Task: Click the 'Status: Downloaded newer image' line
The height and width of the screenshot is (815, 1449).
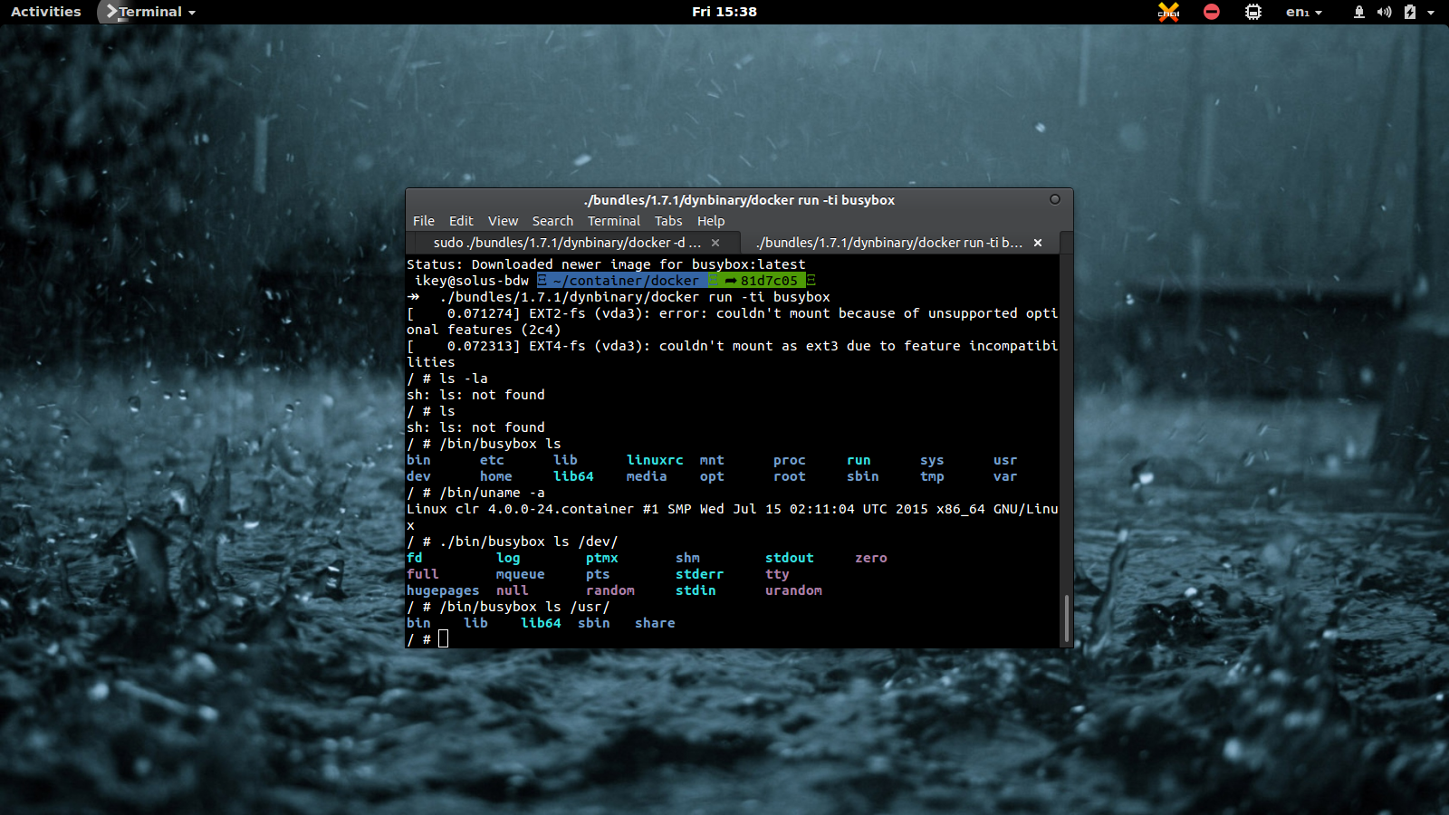Action: coord(606,264)
